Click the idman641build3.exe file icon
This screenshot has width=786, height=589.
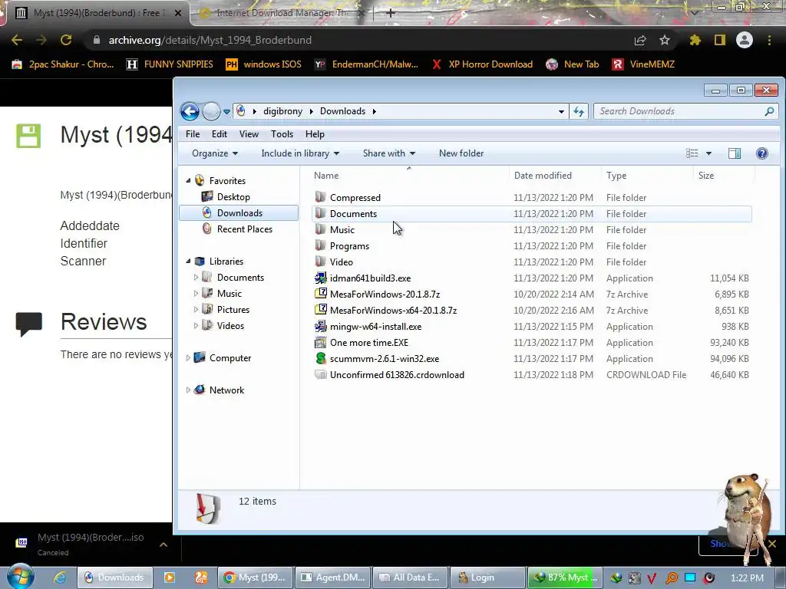[320, 278]
